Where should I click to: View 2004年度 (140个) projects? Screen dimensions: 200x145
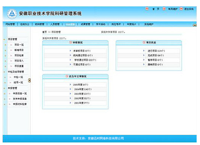click(x=83, y=89)
